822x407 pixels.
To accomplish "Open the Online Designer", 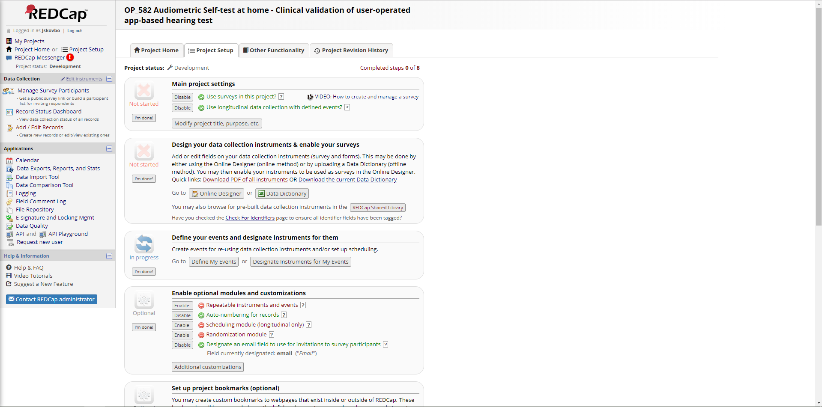I will pos(216,193).
